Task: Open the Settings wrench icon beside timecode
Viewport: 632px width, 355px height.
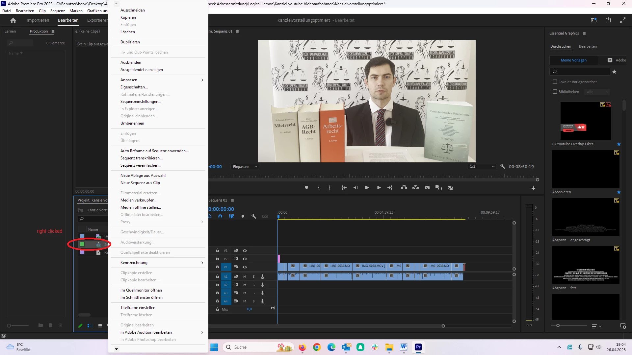Action: (x=502, y=167)
